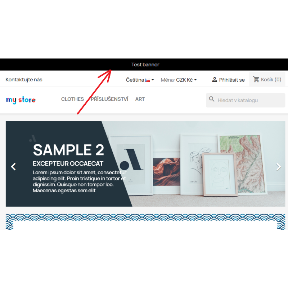Click the Test banner bar
The image size is (288, 288).
(x=144, y=64)
